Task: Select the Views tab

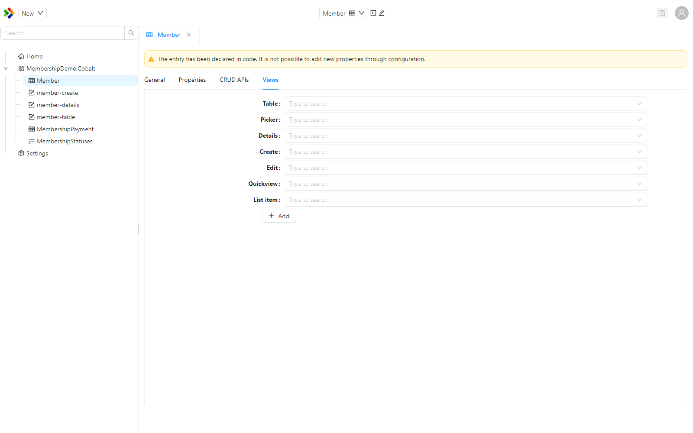Action: (x=271, y=80)
